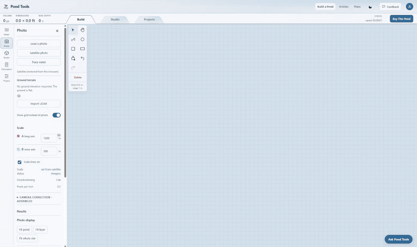The width and height of the screenshot is (417, 247).
Task: Click the undo arrow icon
Action: click(83, 58)
